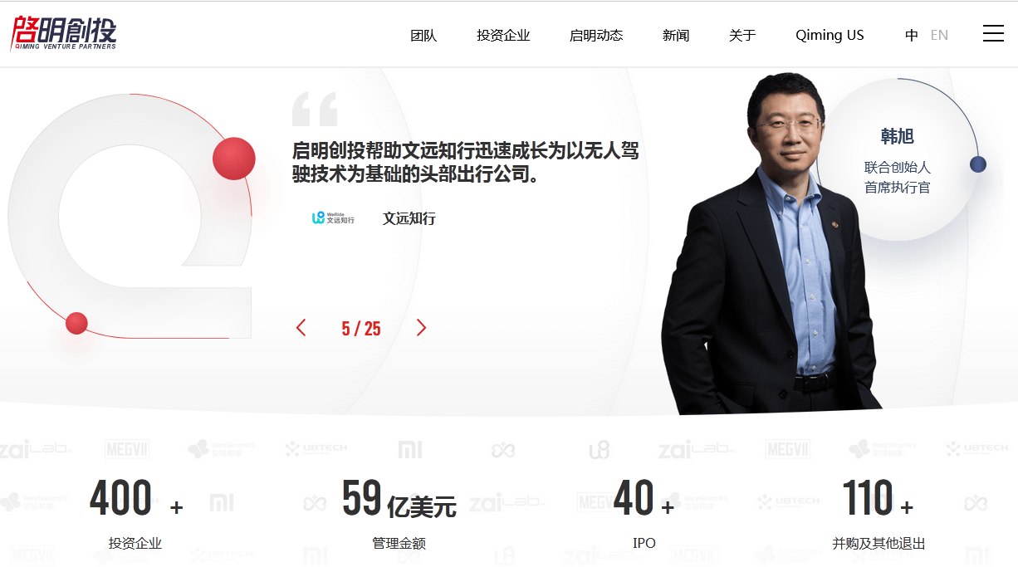Open the 启明动态 menu item

(x=596, y=36)
